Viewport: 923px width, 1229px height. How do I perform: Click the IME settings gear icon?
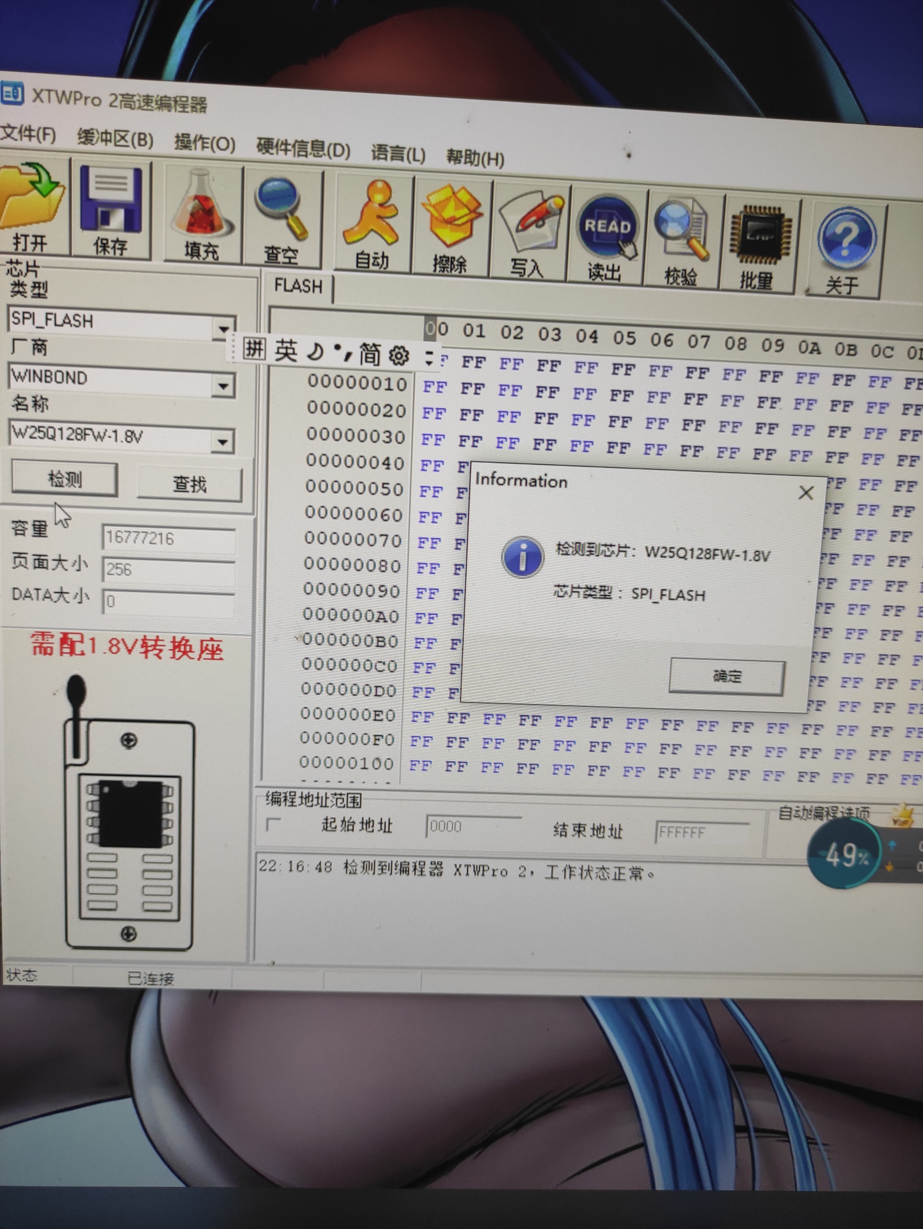pos(399,356)
